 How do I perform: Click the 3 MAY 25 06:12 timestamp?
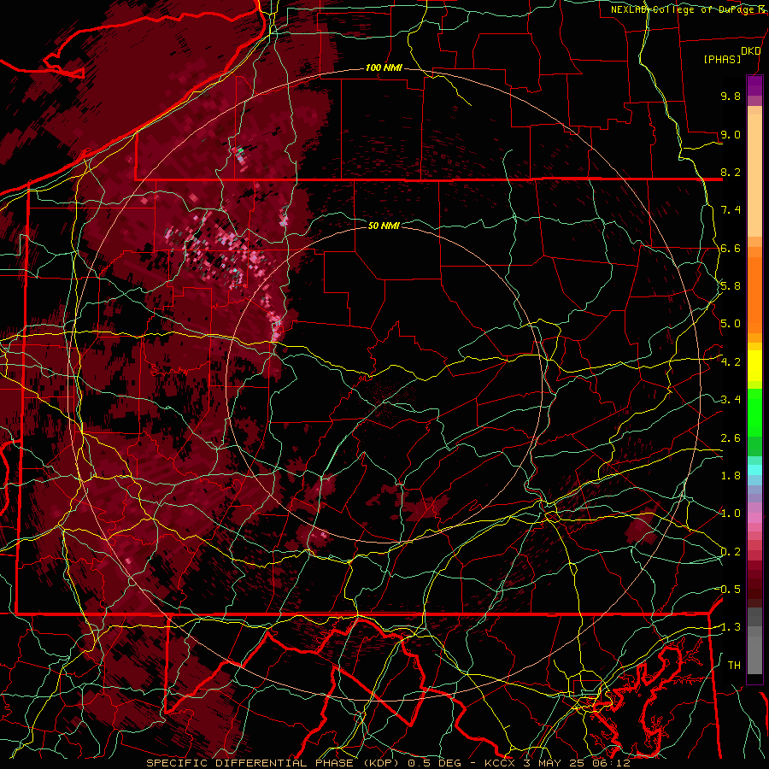[577, 763]
